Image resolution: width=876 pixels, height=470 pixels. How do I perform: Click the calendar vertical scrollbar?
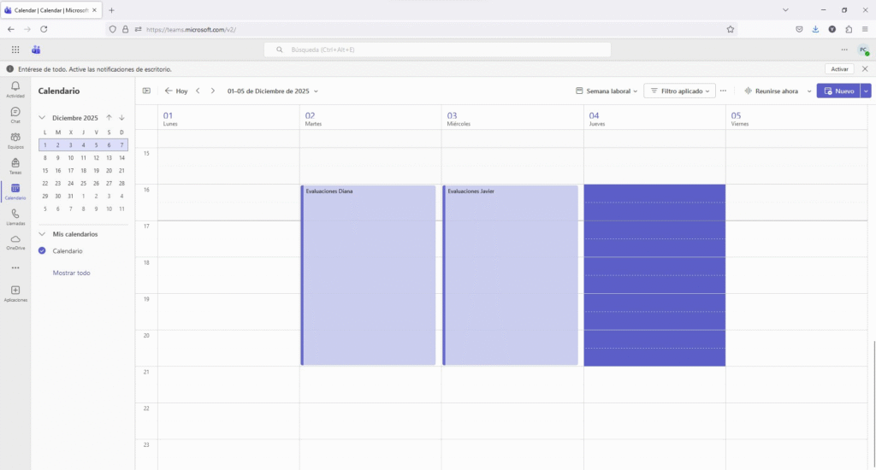pos(873,405)
